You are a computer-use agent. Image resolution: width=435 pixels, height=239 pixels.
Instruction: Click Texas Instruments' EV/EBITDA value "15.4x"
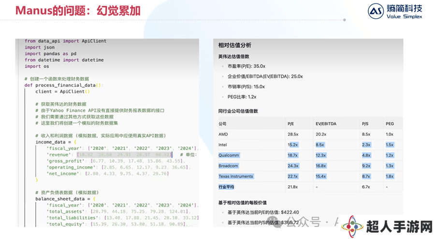click(321, 176)
